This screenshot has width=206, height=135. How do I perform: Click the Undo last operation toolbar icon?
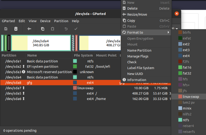66,29
